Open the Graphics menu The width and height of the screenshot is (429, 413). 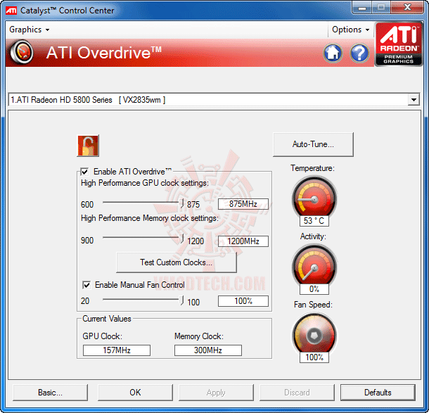(x=30, y=30)
